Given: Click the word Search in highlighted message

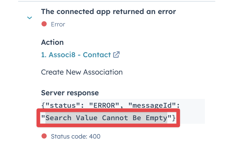Looking at the screenshot, I should point(58,118).
